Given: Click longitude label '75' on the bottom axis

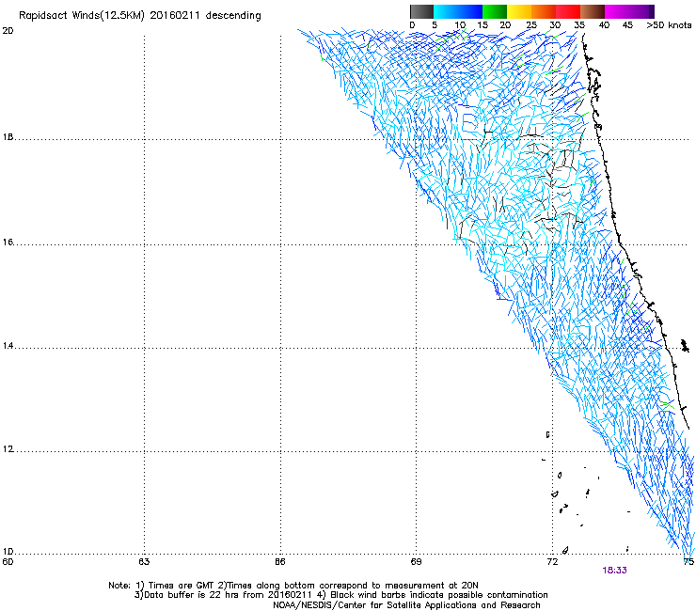Looking at the screenshot, I should [x=688, y=562].
